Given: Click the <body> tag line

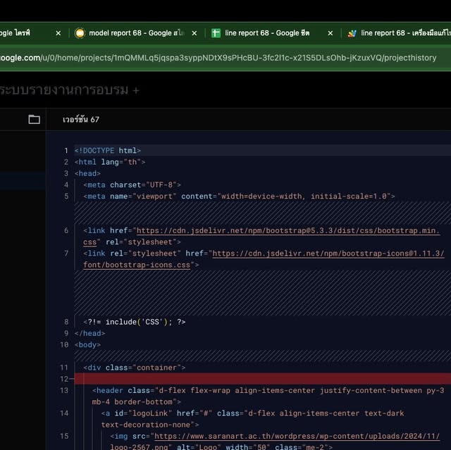Looking at the screenshot, I should 87,345.
